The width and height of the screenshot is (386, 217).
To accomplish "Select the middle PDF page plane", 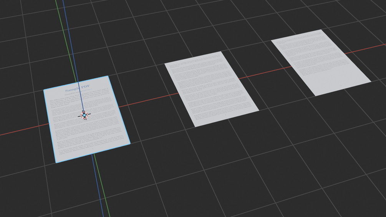I will pos(212,89).
